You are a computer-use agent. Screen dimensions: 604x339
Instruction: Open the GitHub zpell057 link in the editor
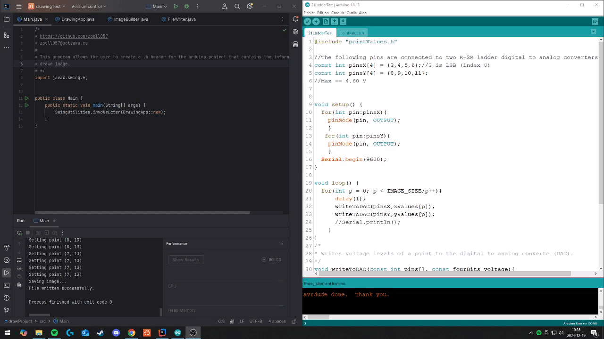[x=74, y=36]
